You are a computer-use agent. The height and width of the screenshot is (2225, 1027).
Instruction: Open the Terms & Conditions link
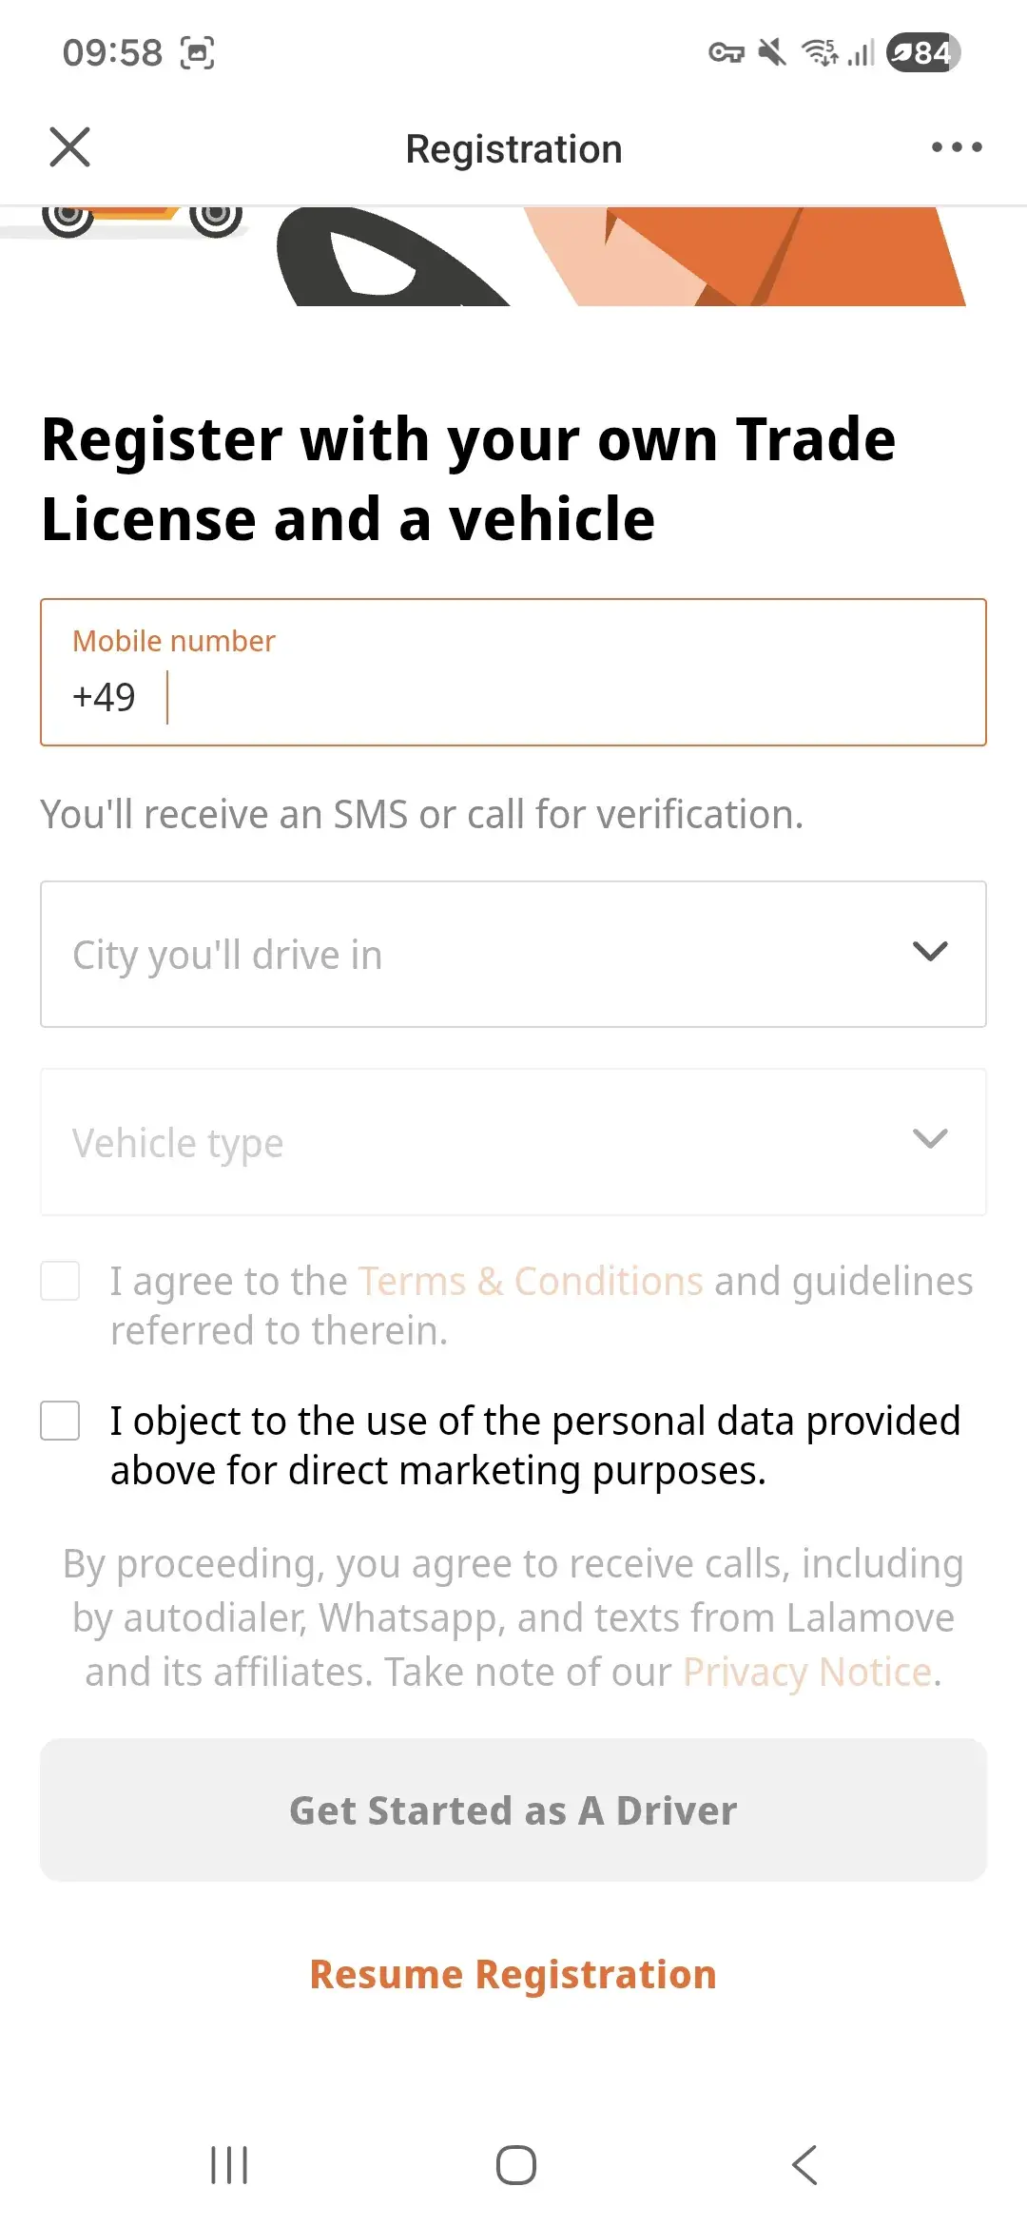click(x=531, y=1281)
